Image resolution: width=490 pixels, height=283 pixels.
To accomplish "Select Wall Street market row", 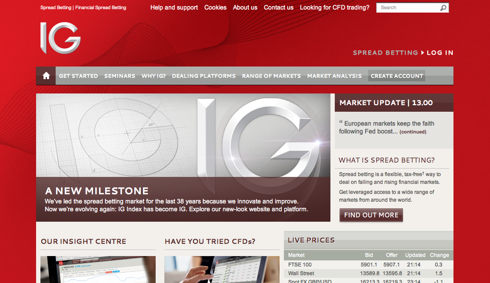I will [x=369, y=273].
